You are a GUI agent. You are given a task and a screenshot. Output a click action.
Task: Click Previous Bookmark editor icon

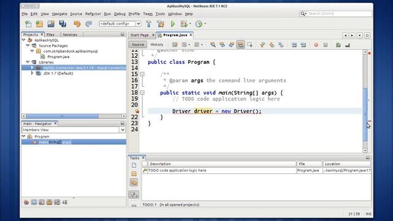click(x=262, y=45)
